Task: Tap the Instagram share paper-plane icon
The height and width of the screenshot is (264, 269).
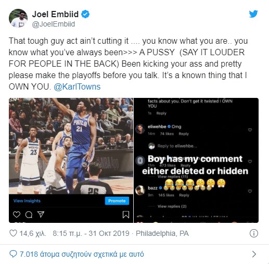Action: pyautogui.click(x=41, y=215)
